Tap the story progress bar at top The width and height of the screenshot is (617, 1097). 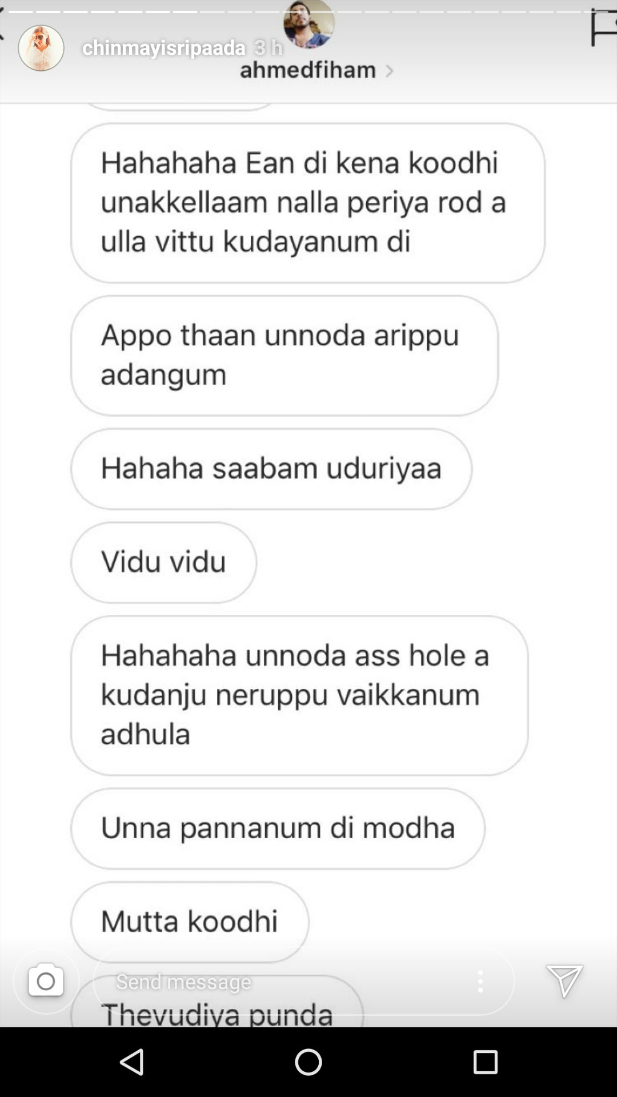point(308,11)
